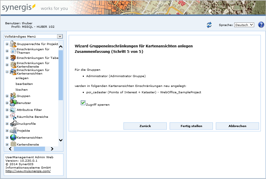This screenshot has width=266, height=179.
Task: Click the Räumliche Bereiche icon
Action: 13,117
